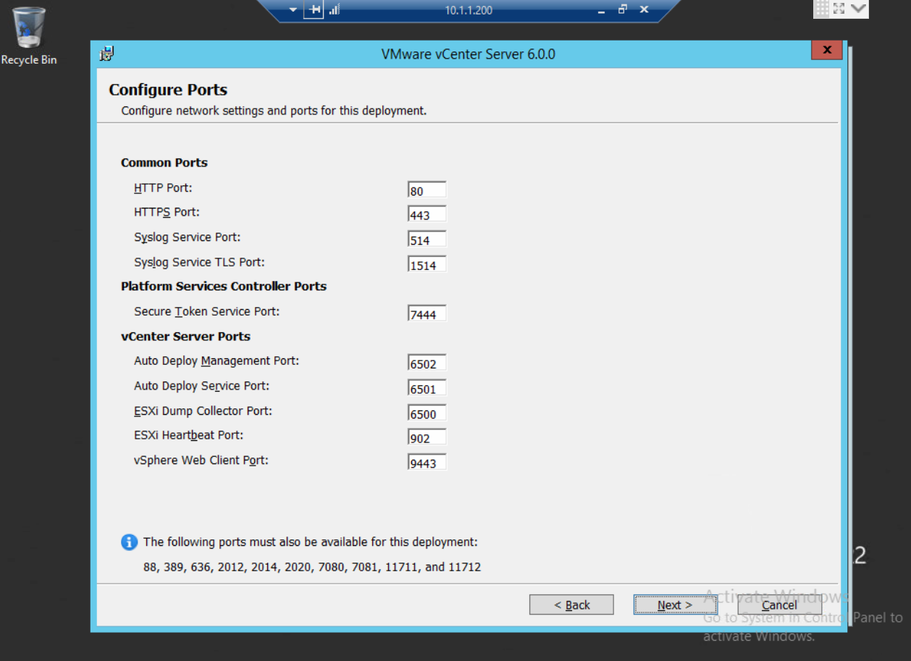Click the "Platform Services Controller Ports" heading
911x661 pixels.
click(224, 286)
